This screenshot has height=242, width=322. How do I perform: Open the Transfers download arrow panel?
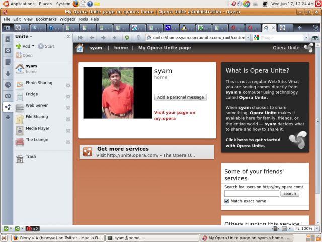8,73
